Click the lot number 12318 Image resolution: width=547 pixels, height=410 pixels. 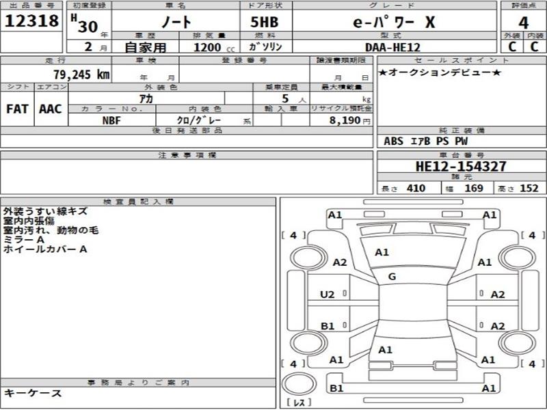tap(31, 21)
